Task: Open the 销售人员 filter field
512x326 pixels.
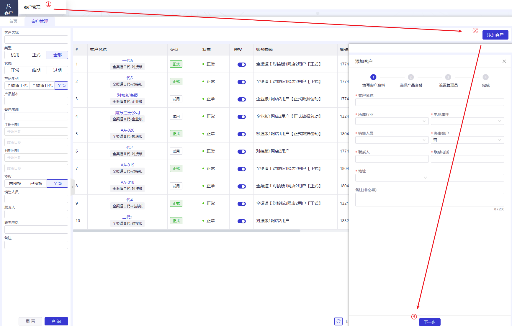Action: tap(36, 199)
